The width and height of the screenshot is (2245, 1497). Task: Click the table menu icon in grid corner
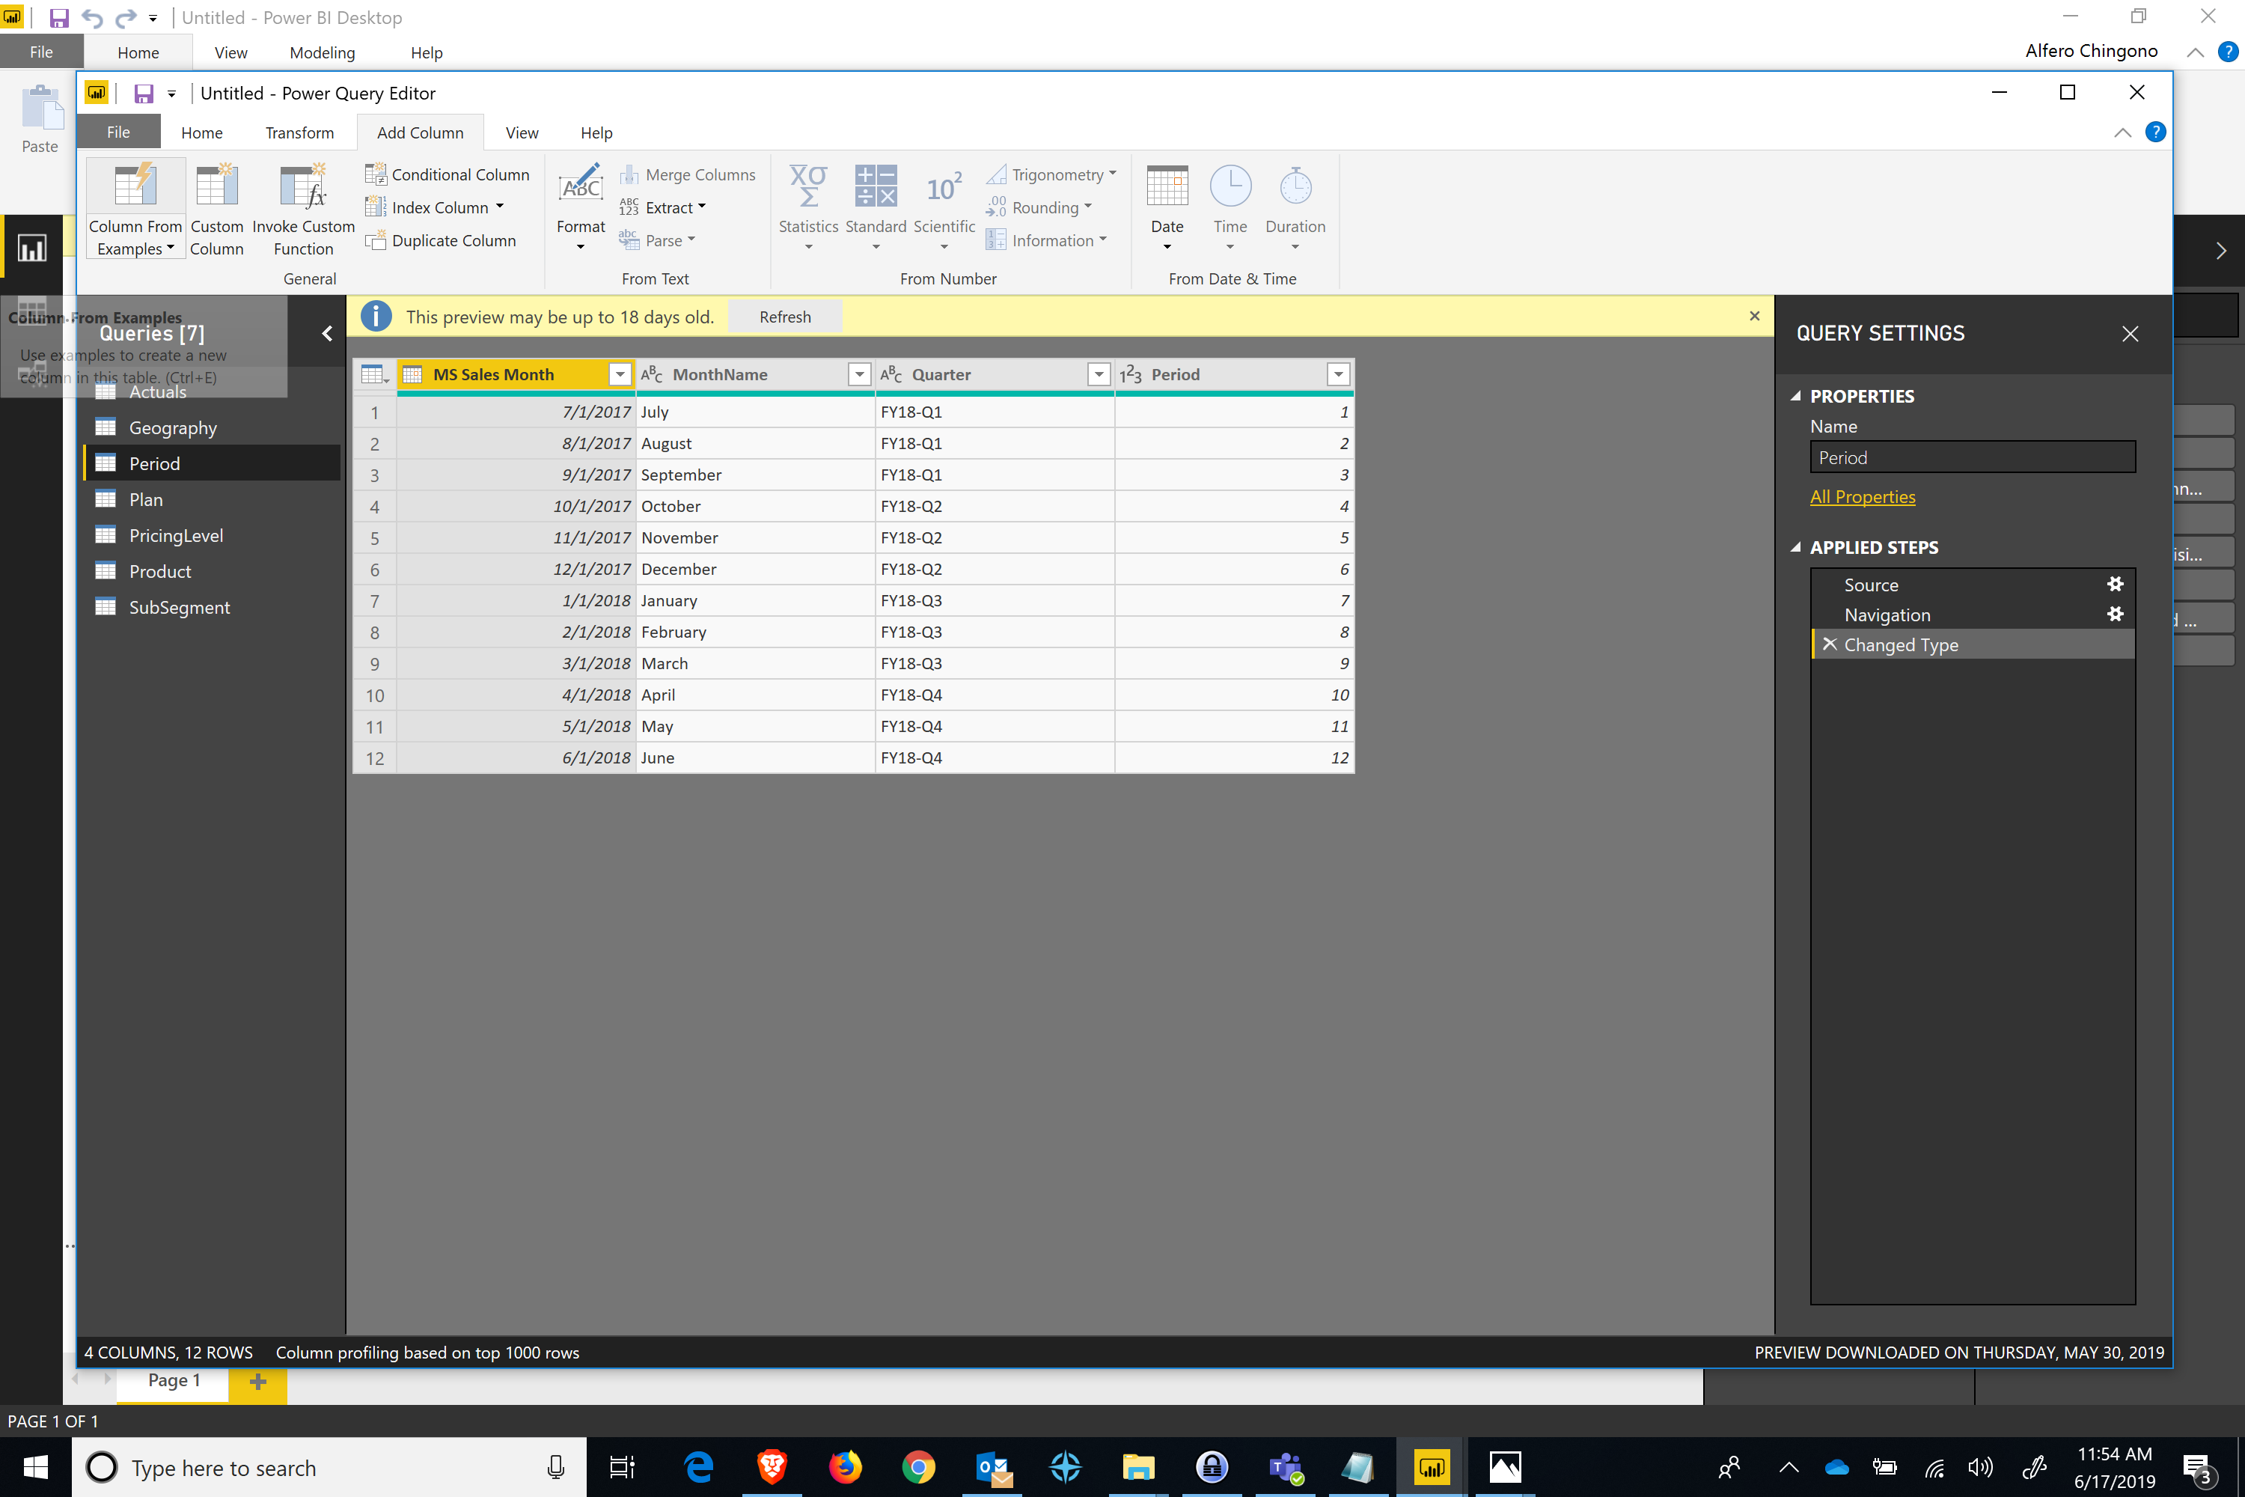[x=374, y=374]
